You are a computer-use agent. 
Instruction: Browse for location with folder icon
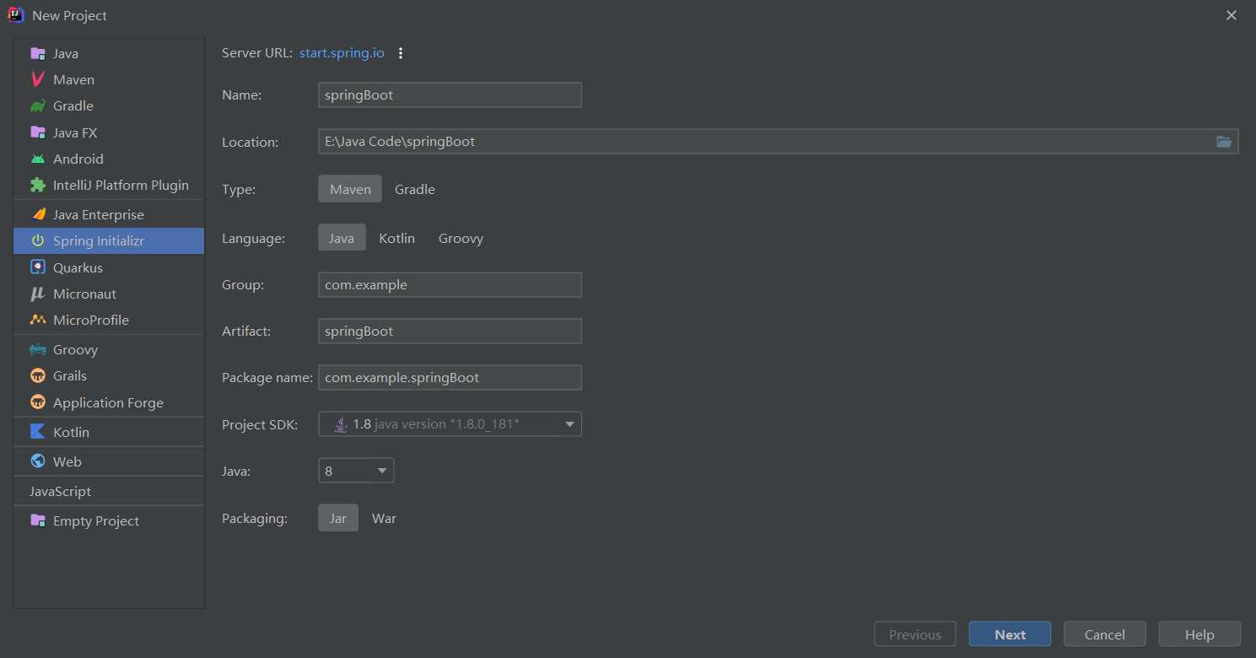[x=1224, y=142]
